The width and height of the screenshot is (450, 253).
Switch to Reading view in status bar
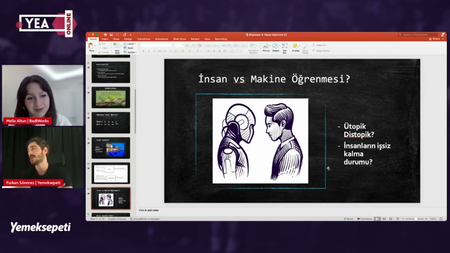(391, 219)
